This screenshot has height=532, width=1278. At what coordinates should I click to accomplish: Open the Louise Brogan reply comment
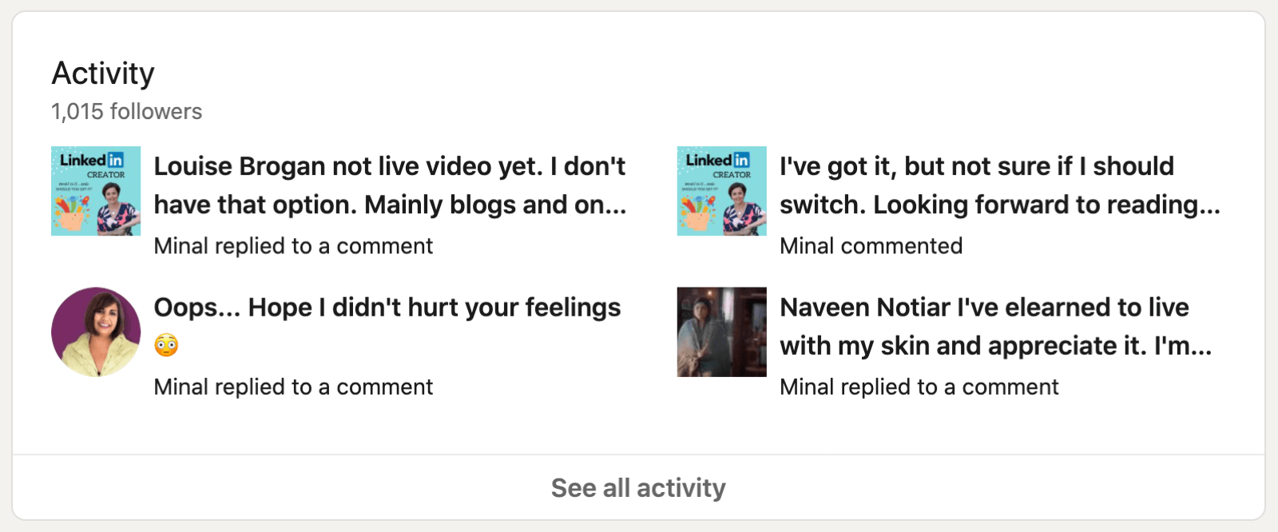(x=389, y=185)
